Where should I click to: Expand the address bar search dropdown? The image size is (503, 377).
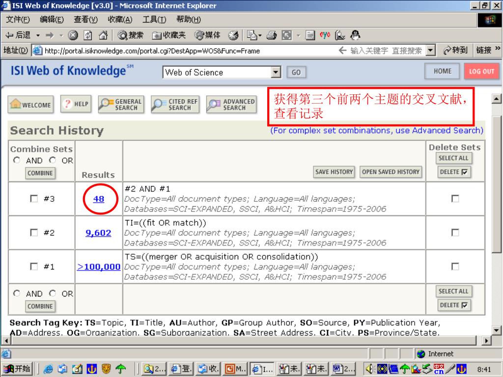pos(431,51)
